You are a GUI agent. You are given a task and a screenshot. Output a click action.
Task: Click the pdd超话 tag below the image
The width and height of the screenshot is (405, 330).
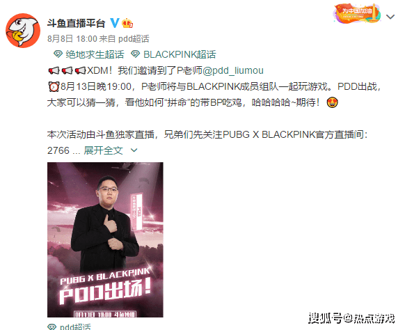click(75, 327)
